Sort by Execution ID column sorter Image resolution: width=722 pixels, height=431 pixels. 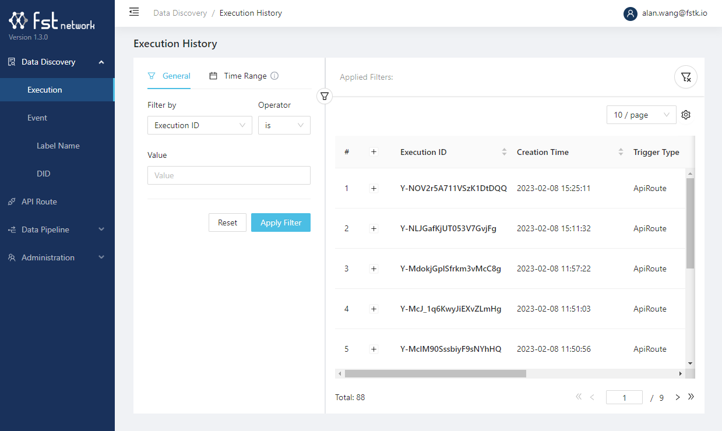click(x=504, y=152)
